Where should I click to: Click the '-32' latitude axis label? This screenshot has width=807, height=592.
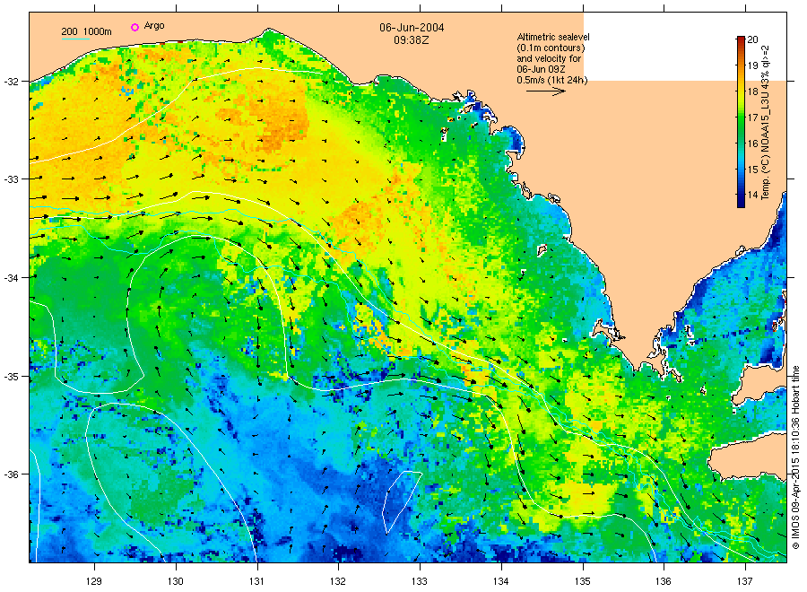(12, 82)
